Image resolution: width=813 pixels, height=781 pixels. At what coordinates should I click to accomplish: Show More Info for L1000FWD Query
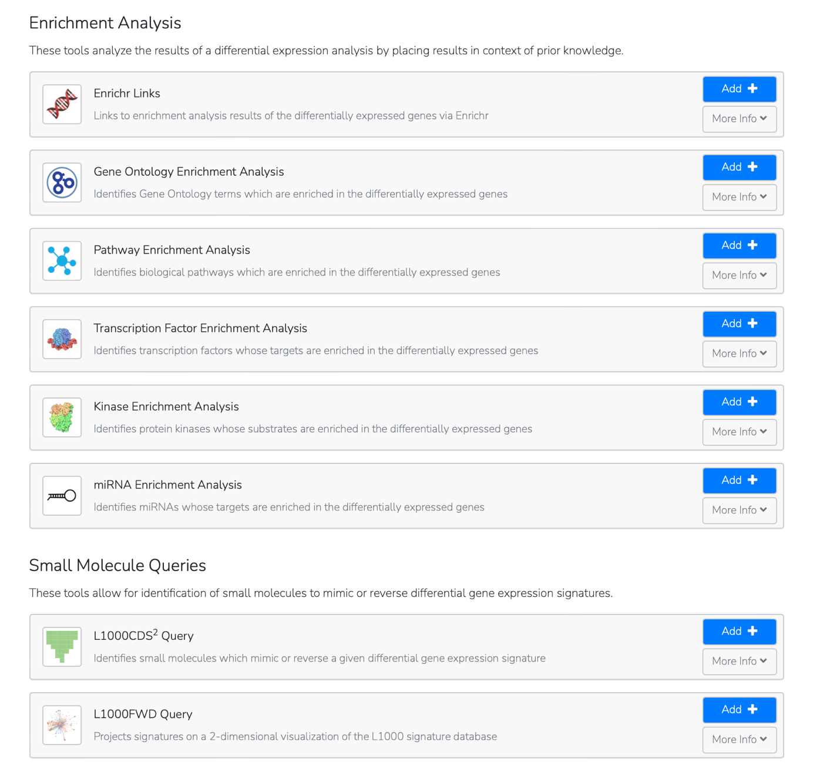(x=739, y=739)
